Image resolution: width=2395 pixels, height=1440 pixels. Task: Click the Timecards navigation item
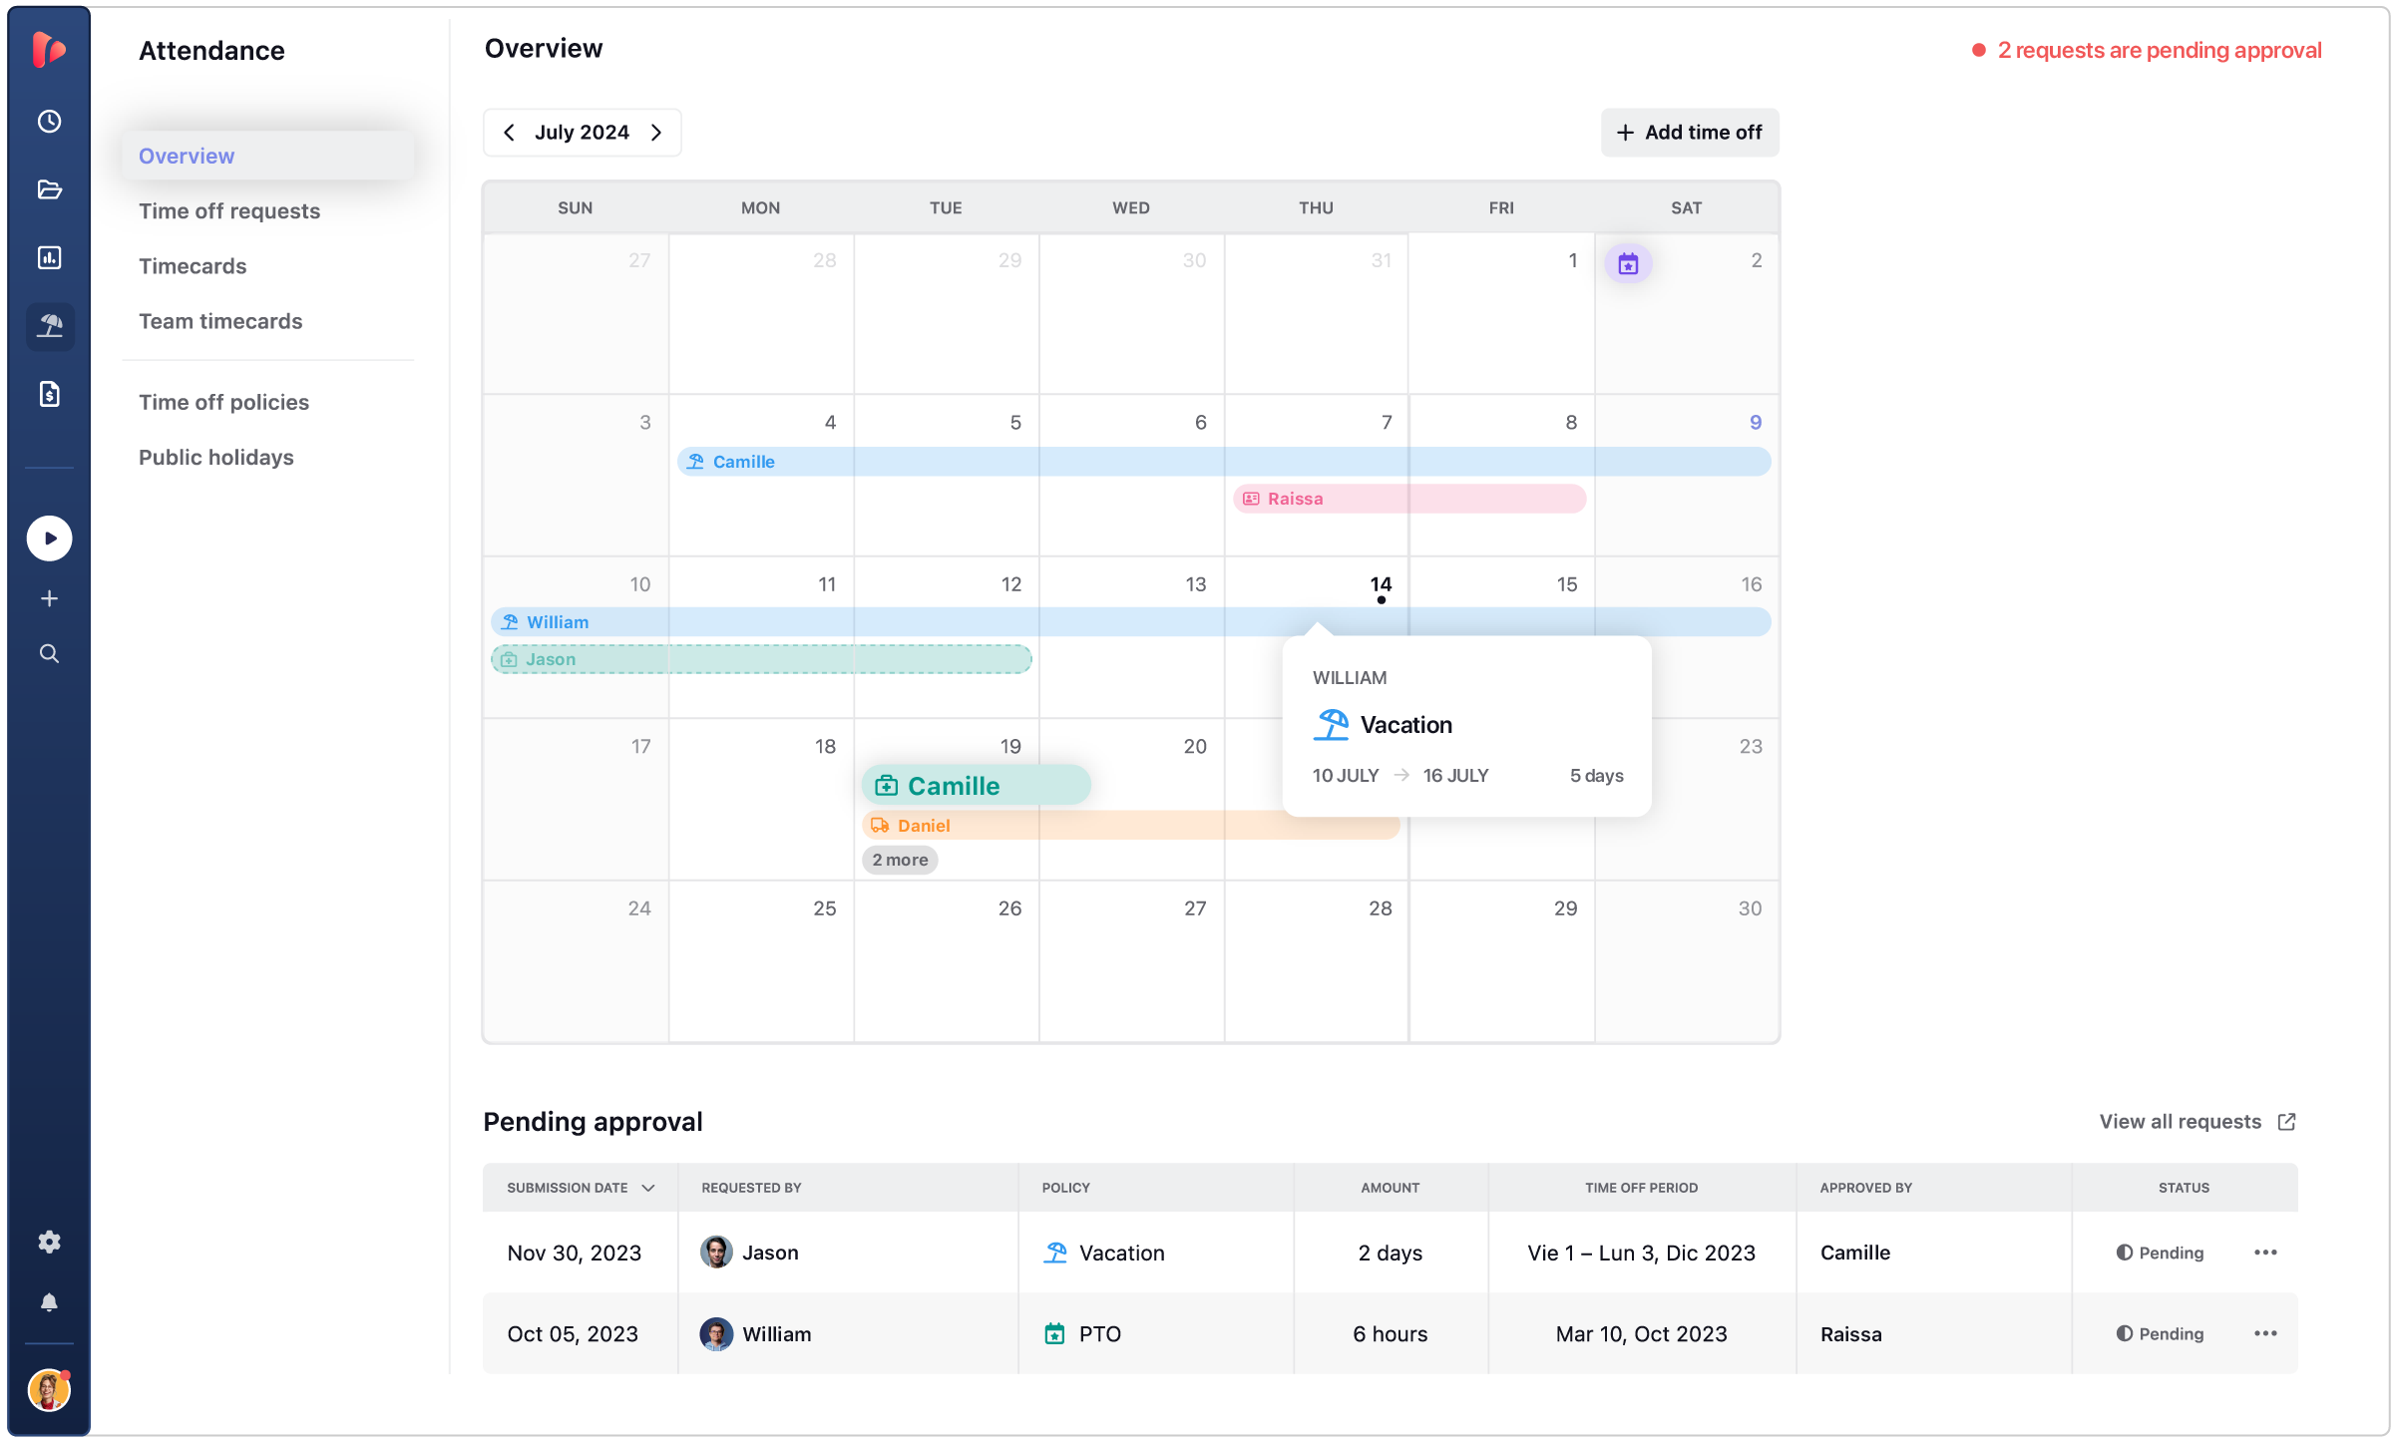click(x=192, y=265)
